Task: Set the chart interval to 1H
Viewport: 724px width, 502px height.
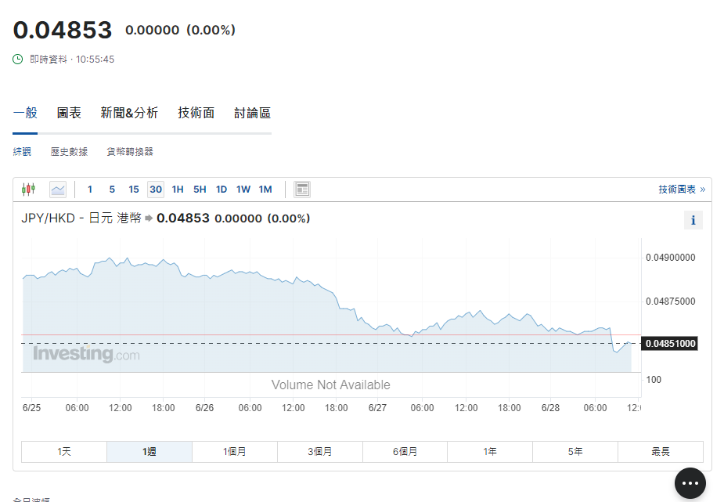Action: tap(178, 190)
